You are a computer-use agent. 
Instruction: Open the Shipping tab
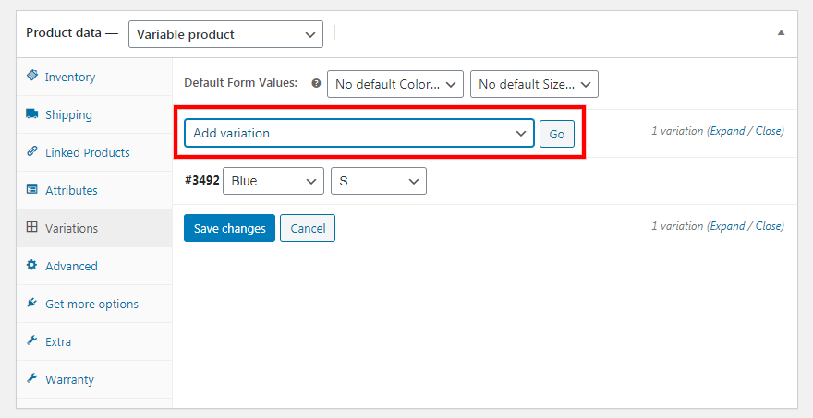(94, 114)
